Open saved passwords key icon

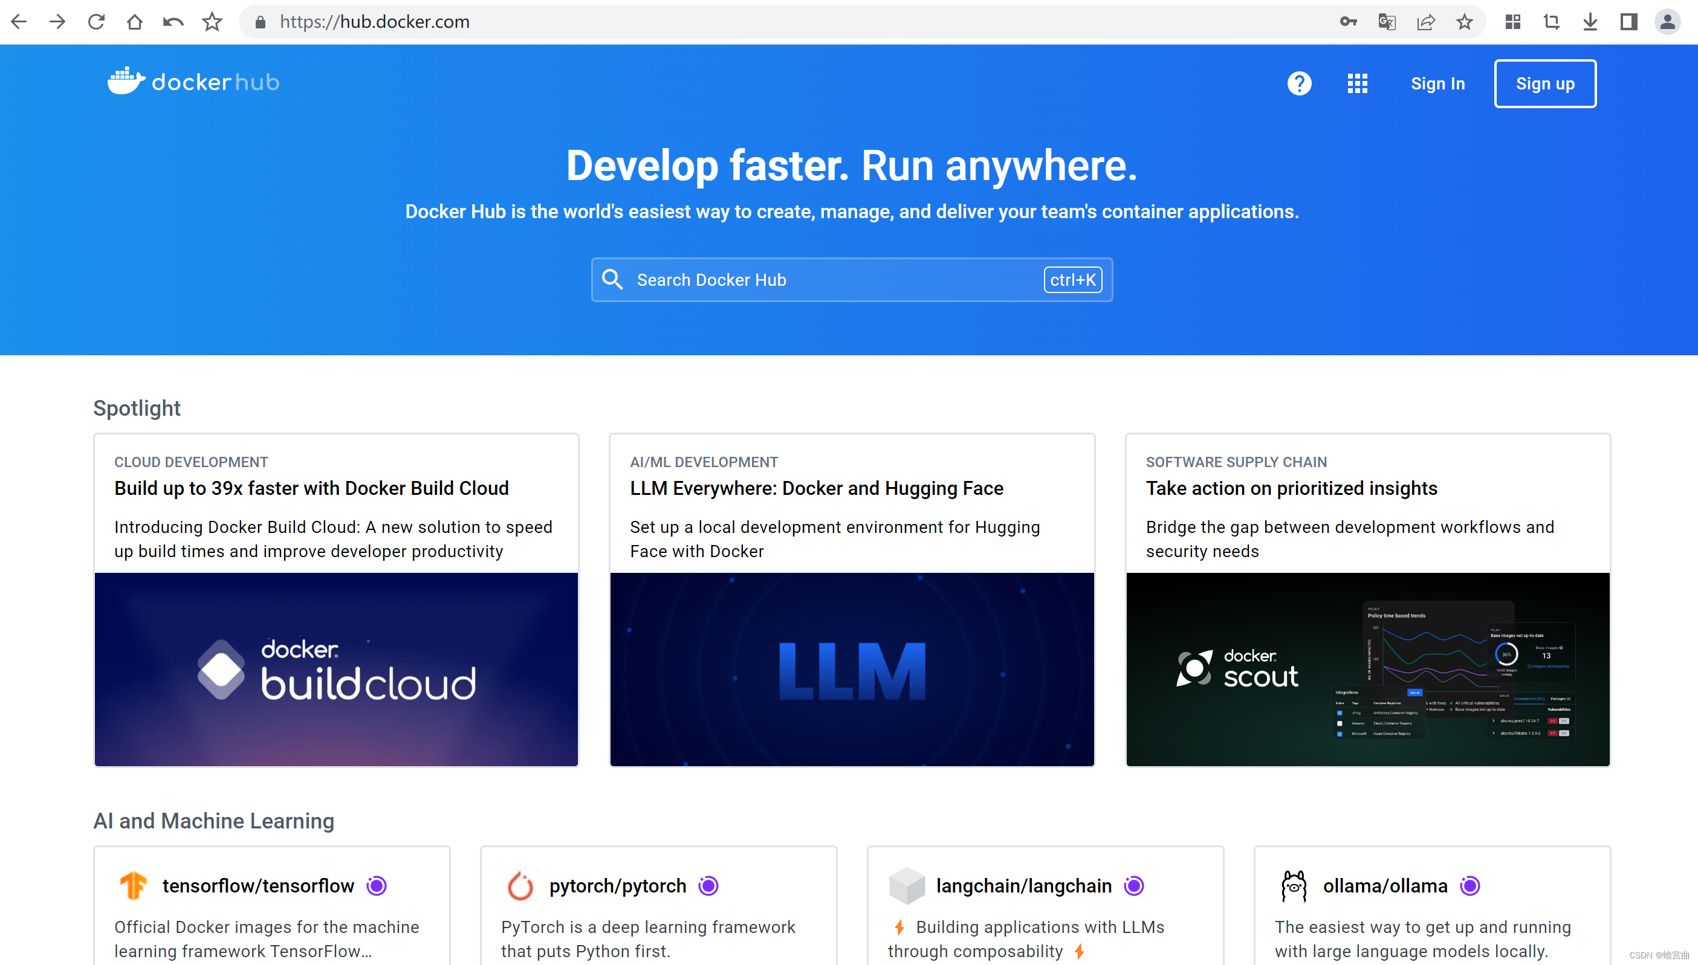[1348, 22]
